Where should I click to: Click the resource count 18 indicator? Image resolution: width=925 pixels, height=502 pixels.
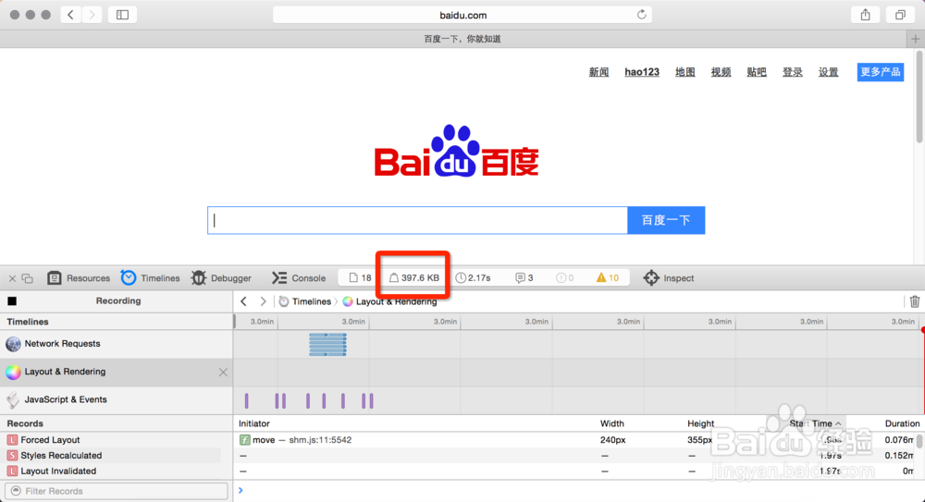[x=360, y=278]
